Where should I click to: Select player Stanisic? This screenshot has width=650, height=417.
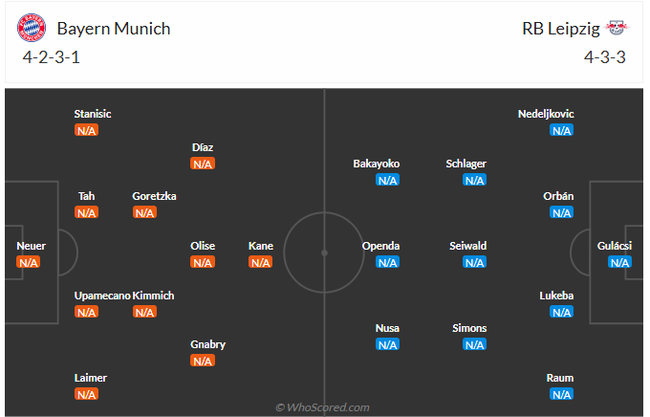93,114
